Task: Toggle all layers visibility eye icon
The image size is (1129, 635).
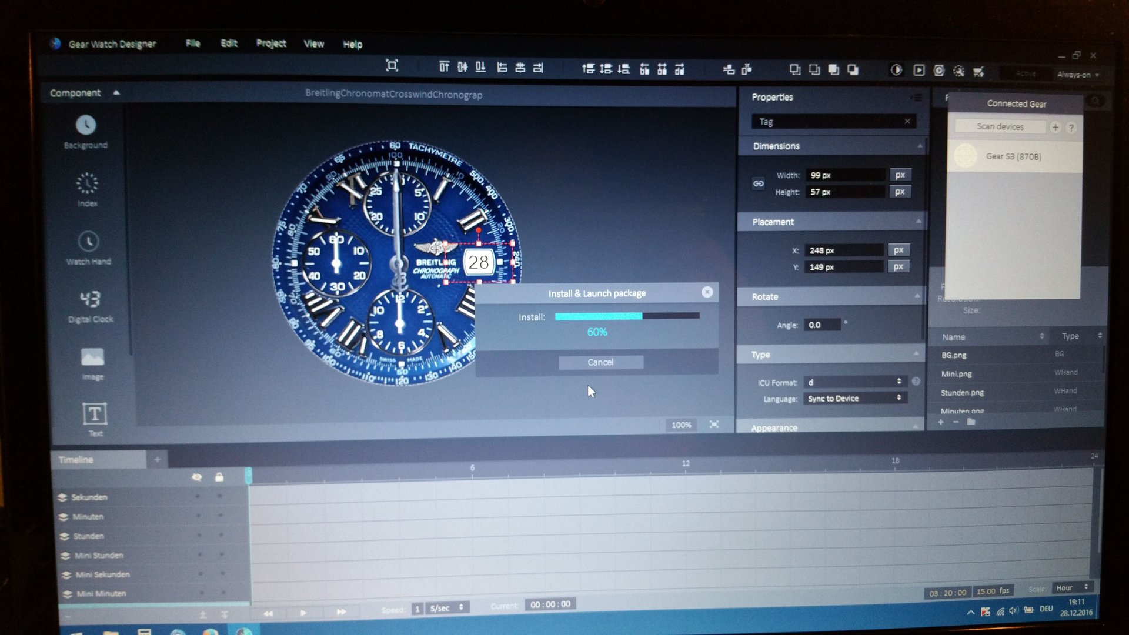Action: [x=197, y=477]
